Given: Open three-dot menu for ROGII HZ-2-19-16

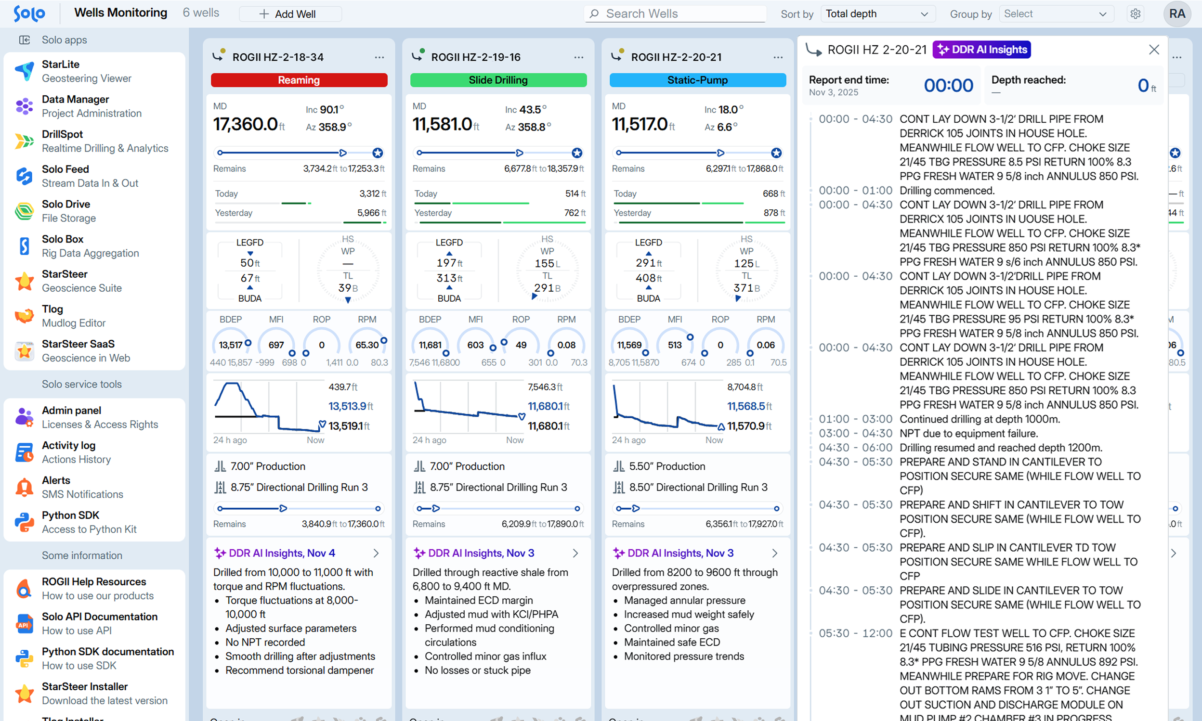Looking at the screenshot, I should [578, 57].
